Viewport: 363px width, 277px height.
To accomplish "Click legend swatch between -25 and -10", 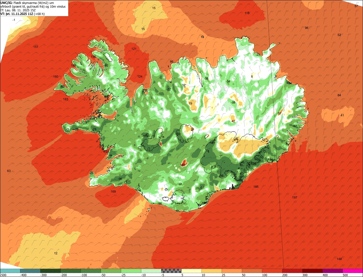I will coord(131,271).
